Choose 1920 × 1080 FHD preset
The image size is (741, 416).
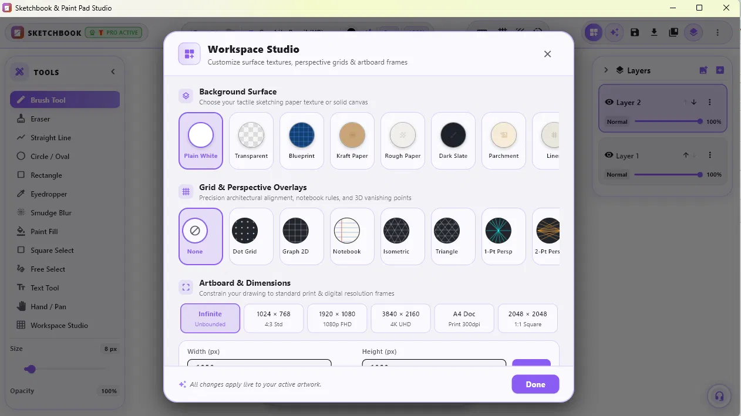pos(337,319)
